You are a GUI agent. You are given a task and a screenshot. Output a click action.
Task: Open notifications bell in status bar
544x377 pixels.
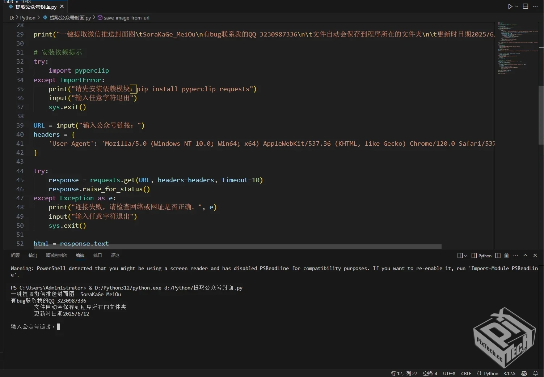535,373
